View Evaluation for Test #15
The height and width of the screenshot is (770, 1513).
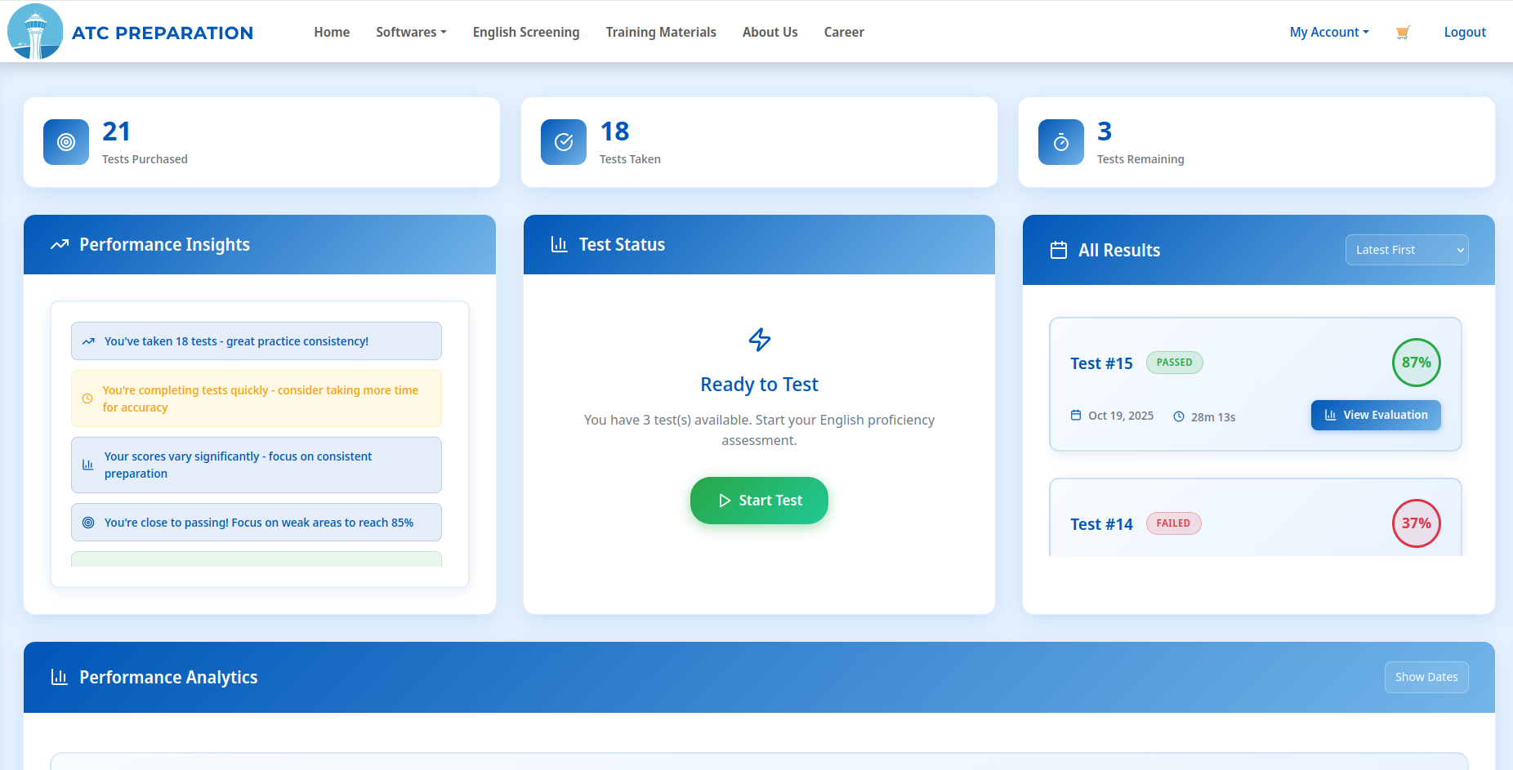[1376, 415]
